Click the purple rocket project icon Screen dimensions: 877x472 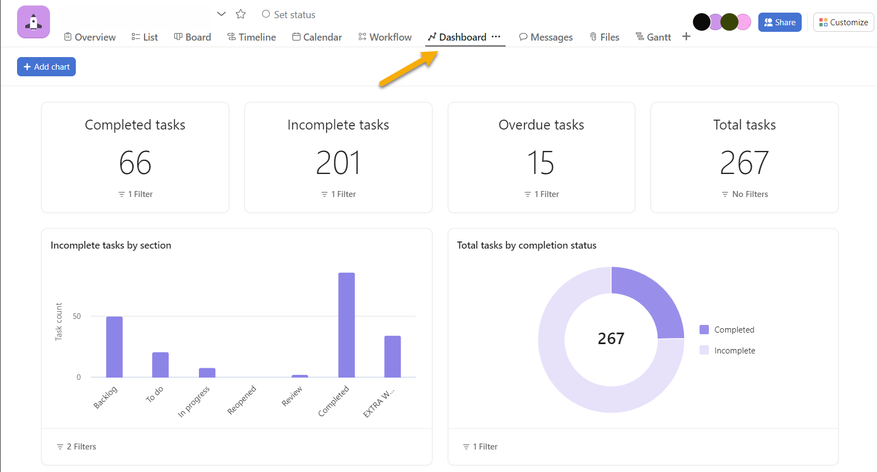pyautogui.click(x=34, y=22)
